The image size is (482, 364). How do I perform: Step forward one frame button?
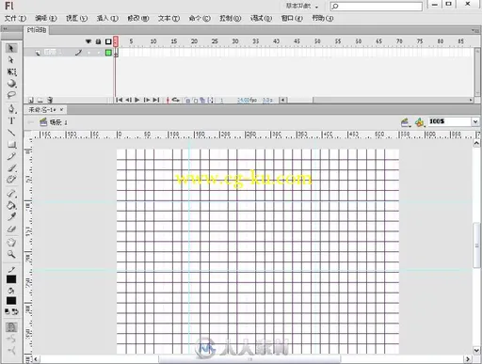coord(147,100)
